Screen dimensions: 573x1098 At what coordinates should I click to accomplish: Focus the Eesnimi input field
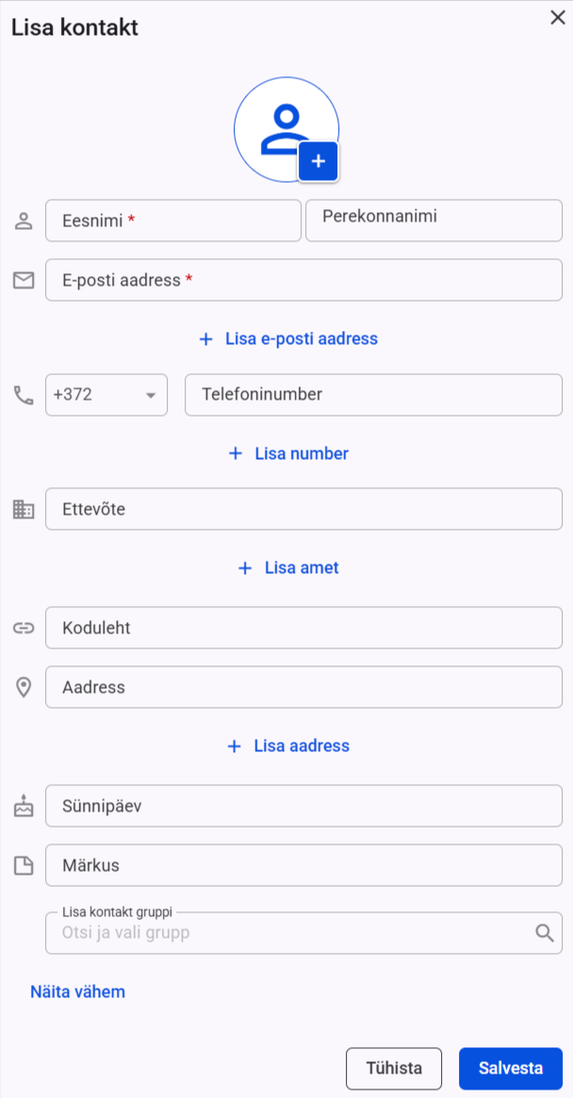pyautogui.click(x=173, y=221)
